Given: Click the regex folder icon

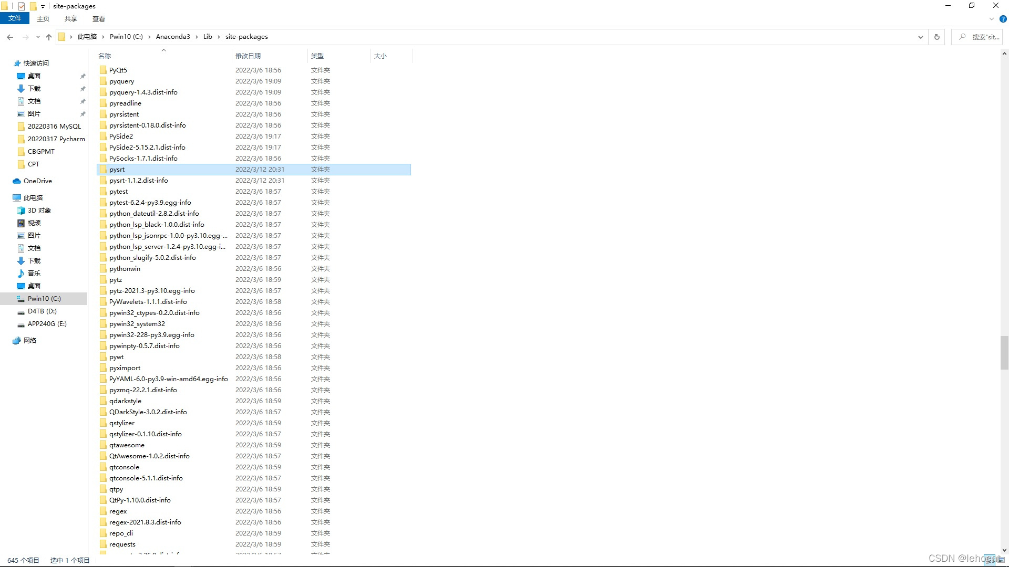Looking at the screenshot, I should [103, 511].
